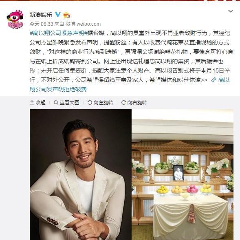The height and width of the screenshot is (240, 240).
Task: Click the link chain icon before article
Action: [214, 80]
